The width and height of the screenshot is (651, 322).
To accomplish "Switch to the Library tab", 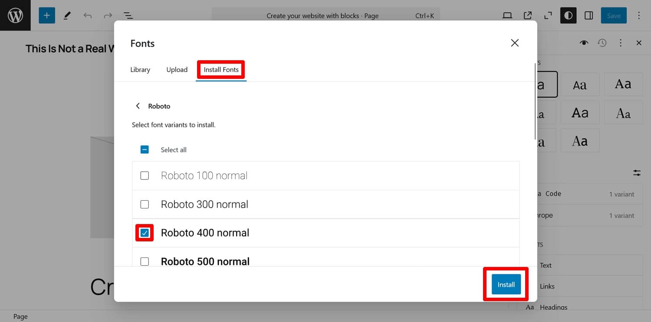I will click(x=140, y=69).
